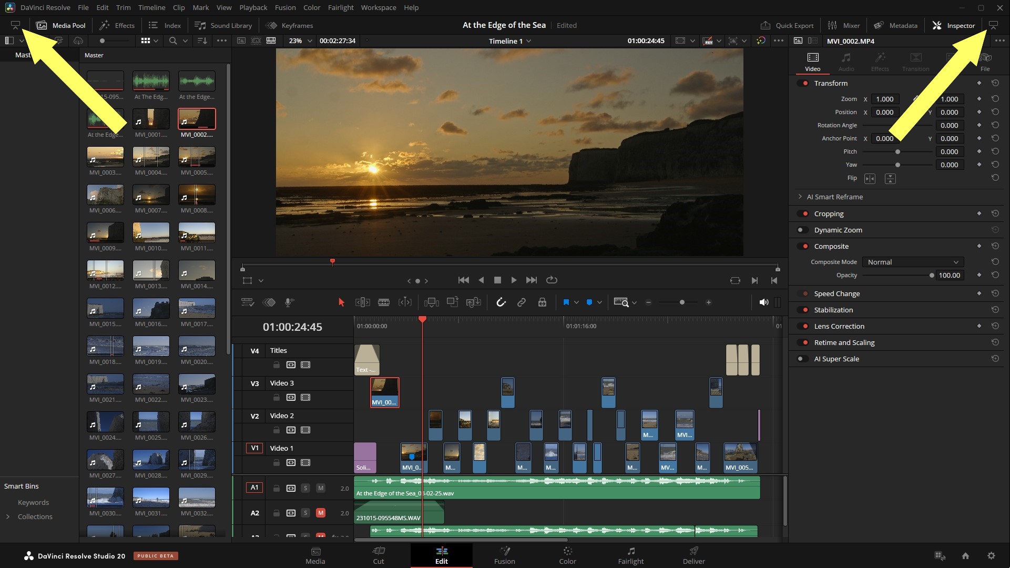Switch to the Color page

click(x=567, y=555)
